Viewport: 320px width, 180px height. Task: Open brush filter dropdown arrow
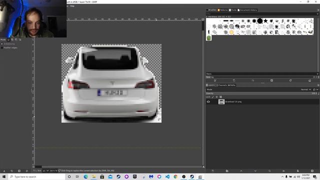click(317, 14)
